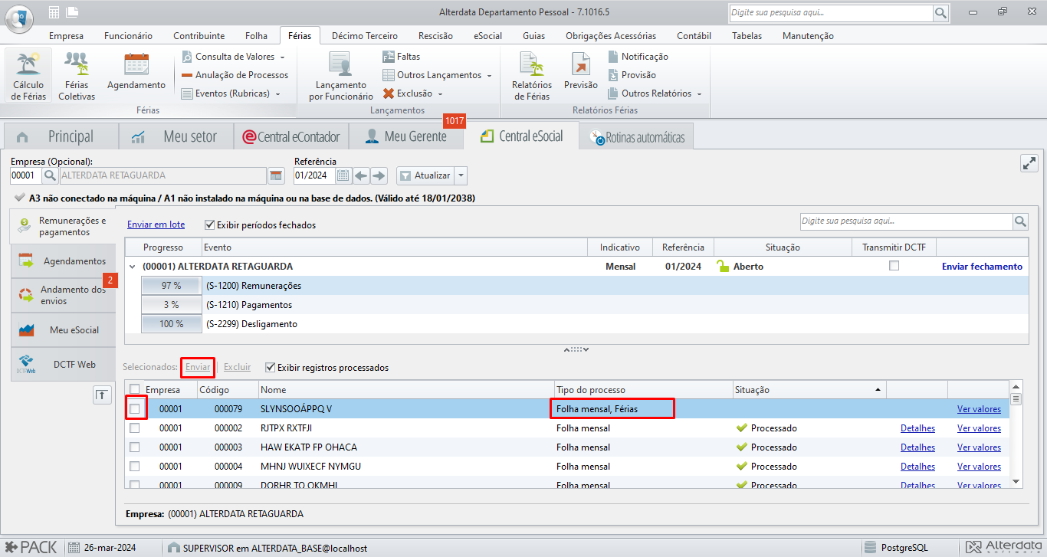Click the Faltas icon button
The width and height of the screenshot is (1047, 557).
[x=402, y=57]
